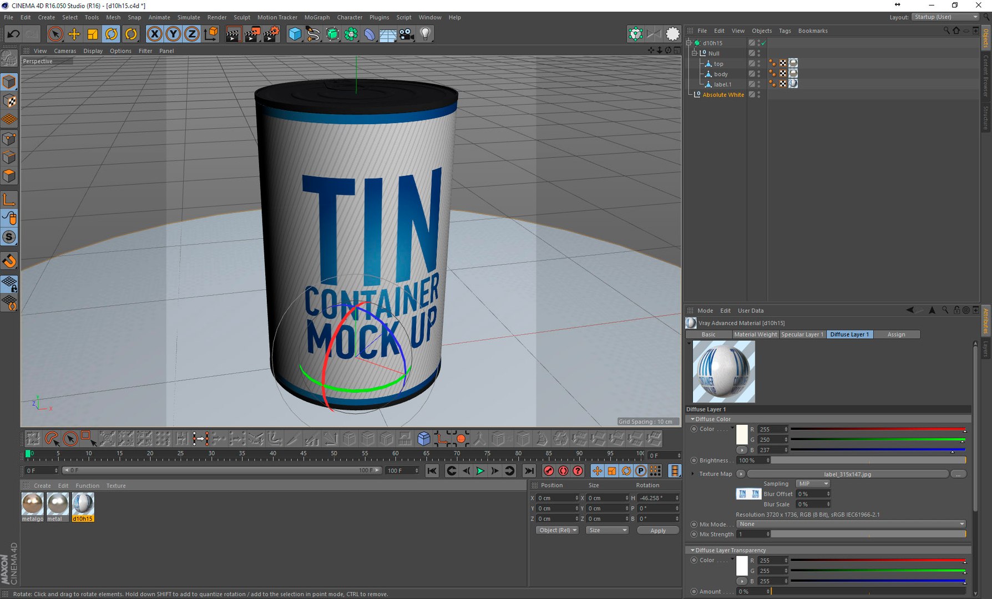This screenshot has width=992, height=599.
Task: Open Mix Mode None dropdown
Action: click(851, 524)
